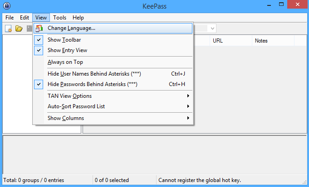The height and width of the screenshot is (187, 309).
Task: Click the Change Language icon in menu
Action: [x=39, y=29]
